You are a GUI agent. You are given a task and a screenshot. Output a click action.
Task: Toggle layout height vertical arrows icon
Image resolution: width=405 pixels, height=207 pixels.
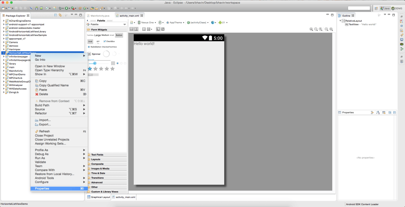(x=136, y=29)
